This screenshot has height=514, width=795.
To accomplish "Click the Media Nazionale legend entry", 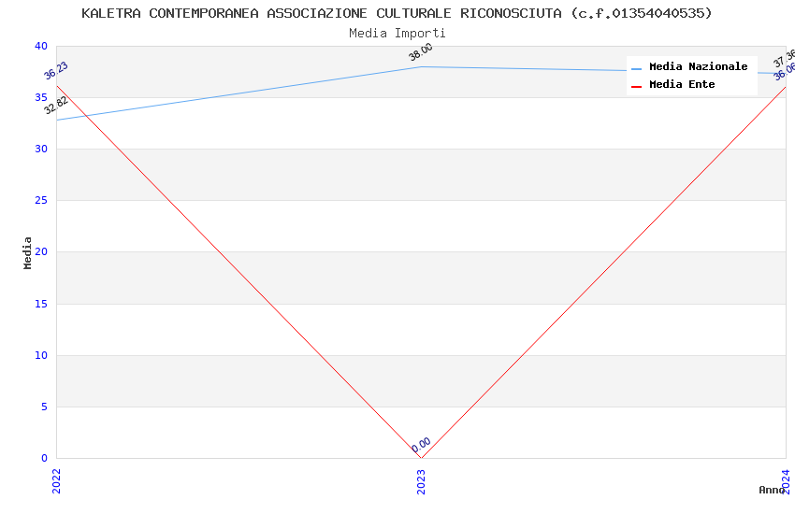I will (x=689, y=67).
